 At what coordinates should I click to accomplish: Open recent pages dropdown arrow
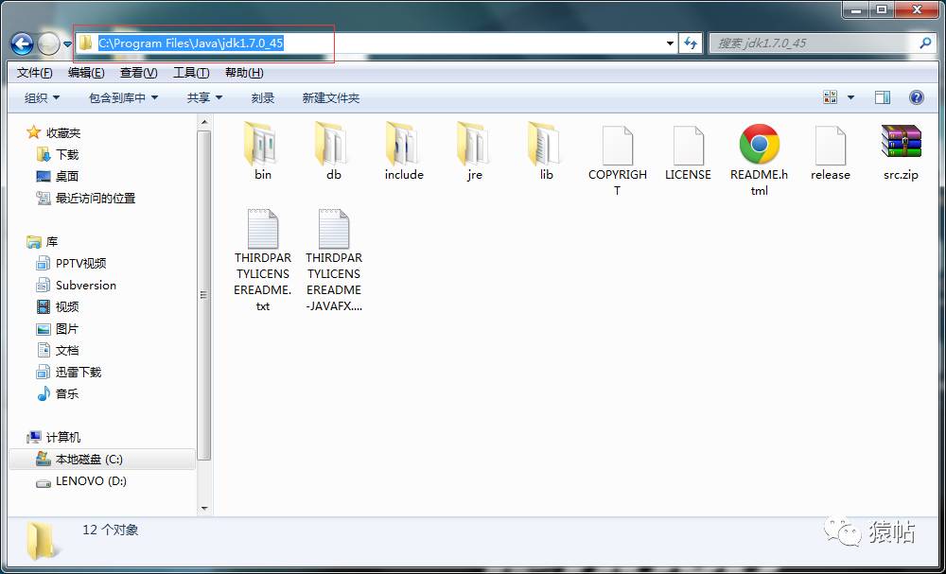click(67, 44)
